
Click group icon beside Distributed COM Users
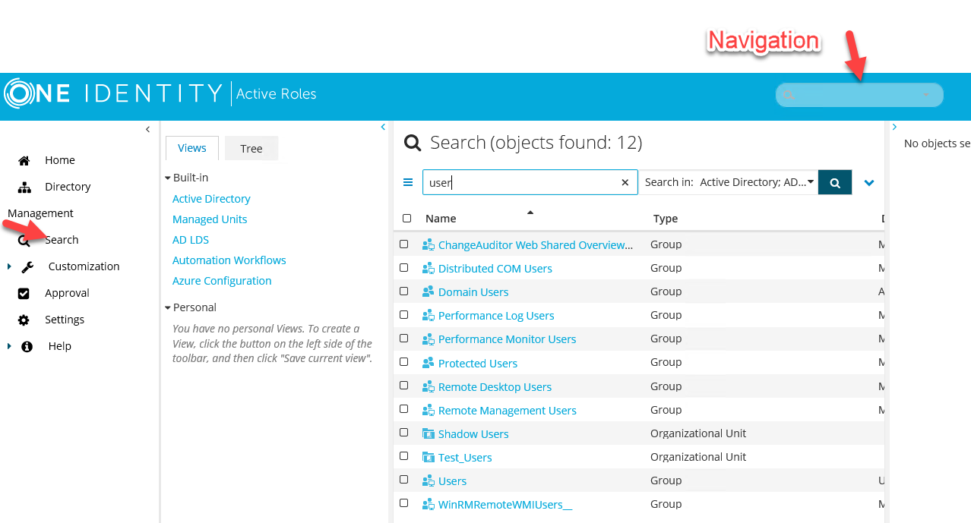429,269
